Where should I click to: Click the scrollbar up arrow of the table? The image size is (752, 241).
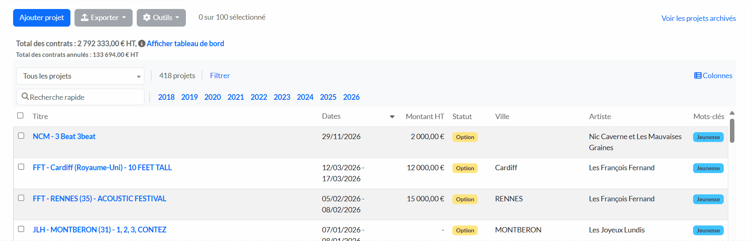[x=732, y=113]
